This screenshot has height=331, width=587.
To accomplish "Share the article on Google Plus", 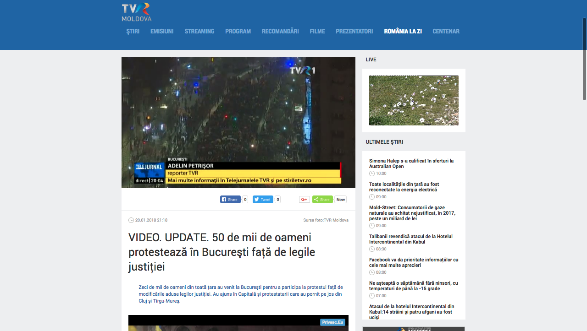I will pos(305,200).
